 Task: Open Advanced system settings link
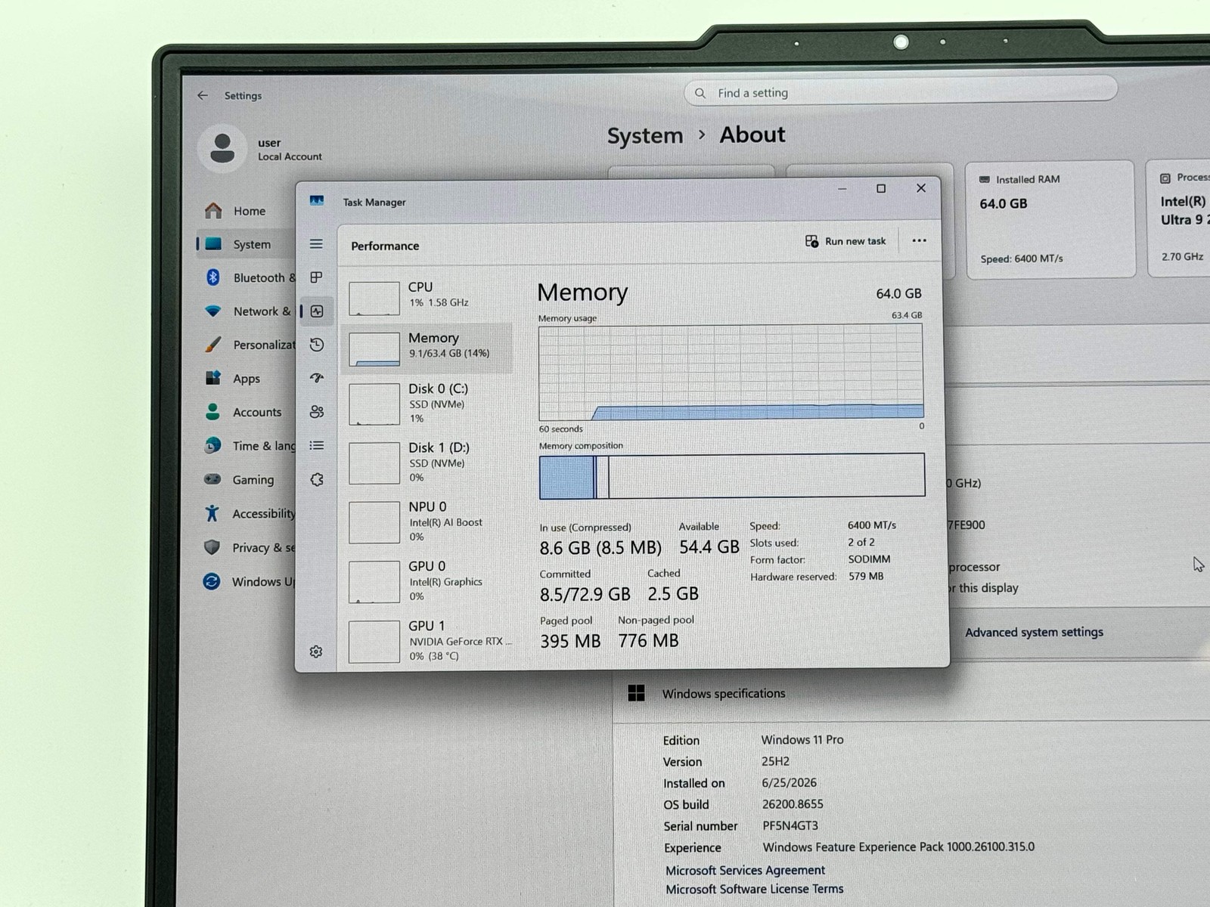pyautogui.click(x=1034, y=632)
